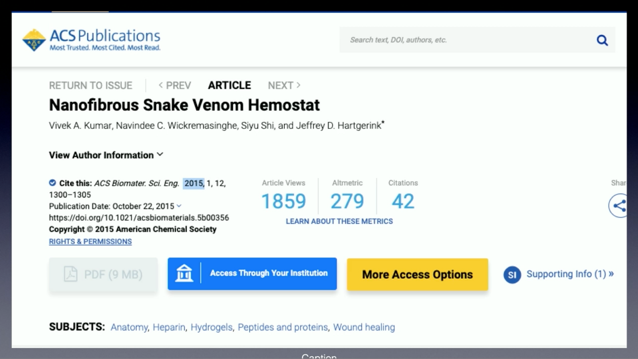638x359 pixels.
Task: Expand View Author Information section
Action: coord(106,155)
